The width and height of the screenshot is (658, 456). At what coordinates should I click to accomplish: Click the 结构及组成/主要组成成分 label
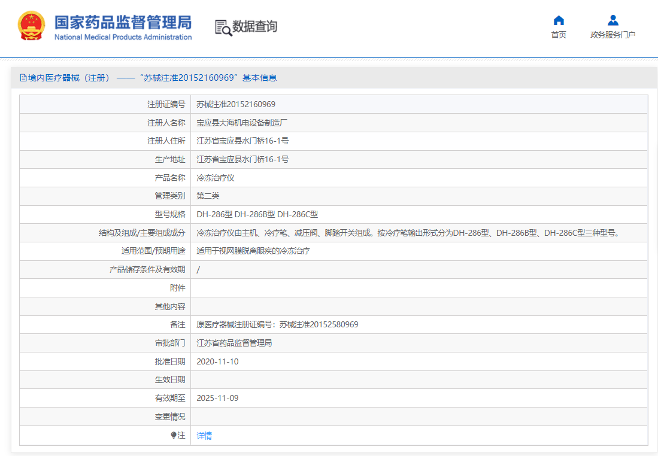click(142, 232)
